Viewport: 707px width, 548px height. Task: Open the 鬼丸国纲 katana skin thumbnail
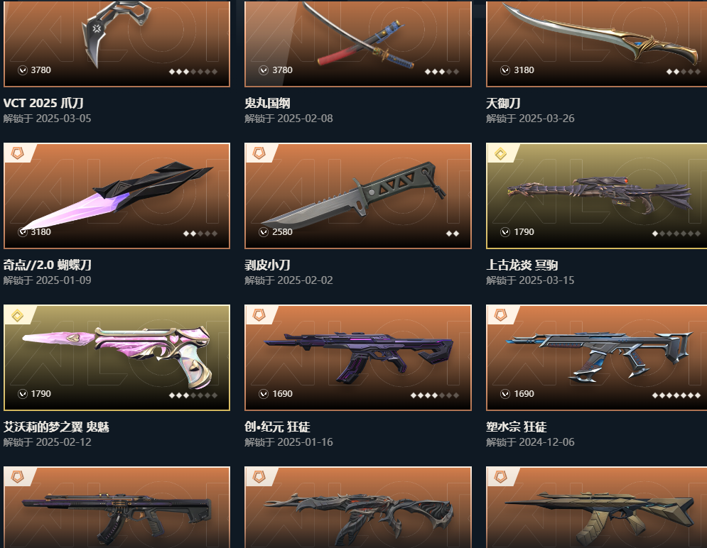(358, 43)
